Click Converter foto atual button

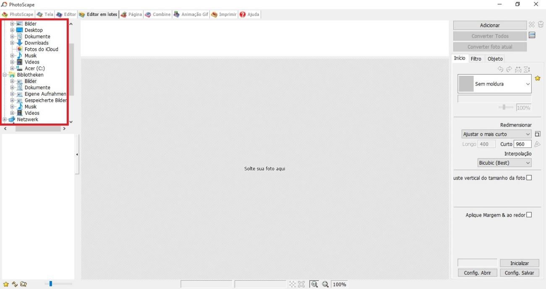point(490,47)
